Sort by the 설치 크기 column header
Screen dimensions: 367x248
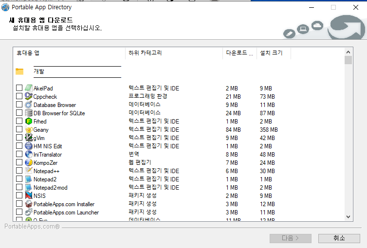point(274,53)
